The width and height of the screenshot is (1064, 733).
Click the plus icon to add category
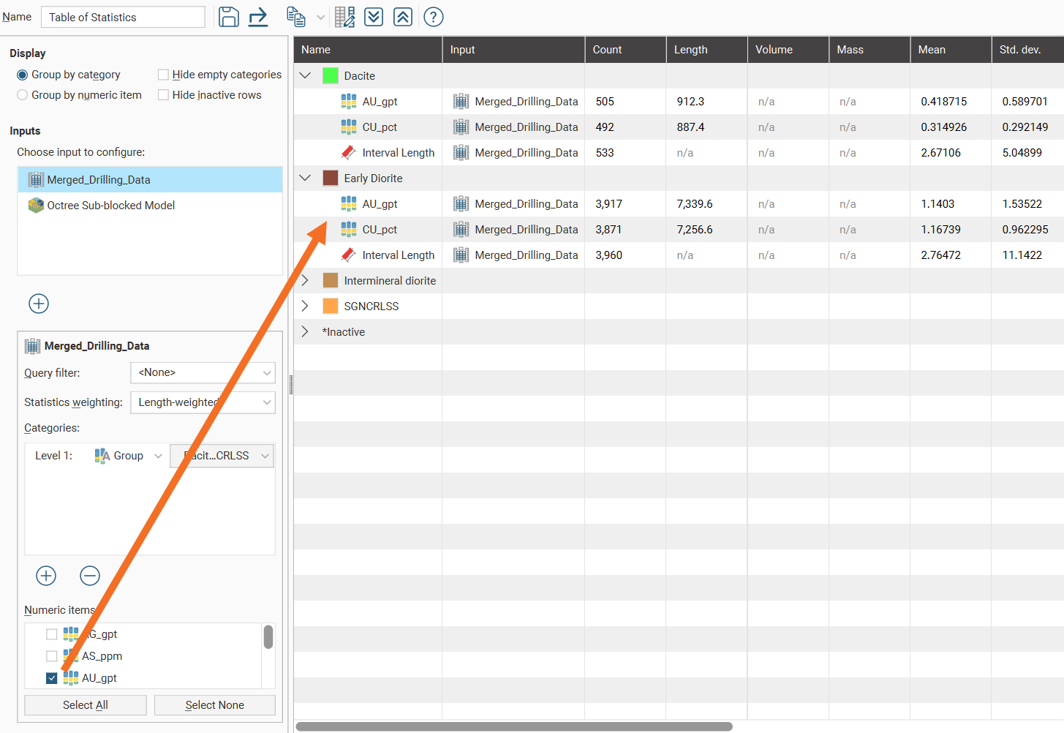[46, 576]
